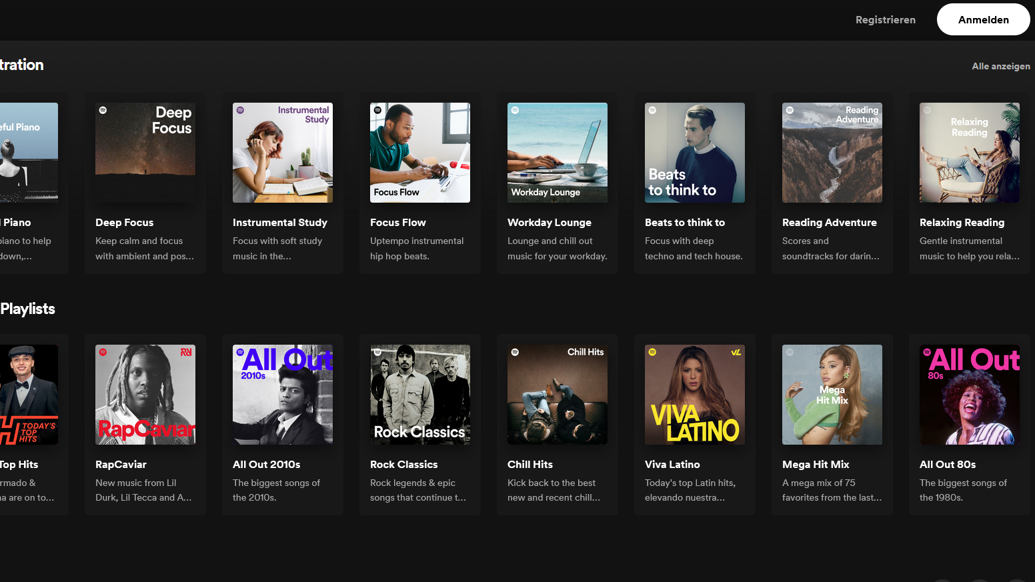Open the Viva Latino playlist title
The width and height of the screenshot is (1035, 582).
pyautogui.click(x=672, y=464)
